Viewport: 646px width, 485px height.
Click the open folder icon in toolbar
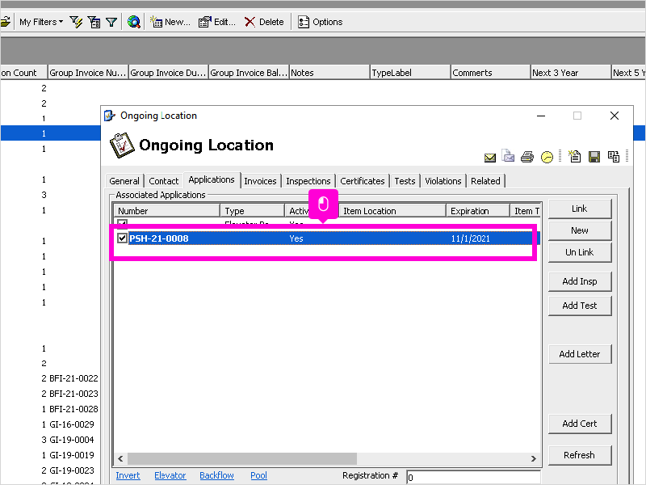pos(6,22)
